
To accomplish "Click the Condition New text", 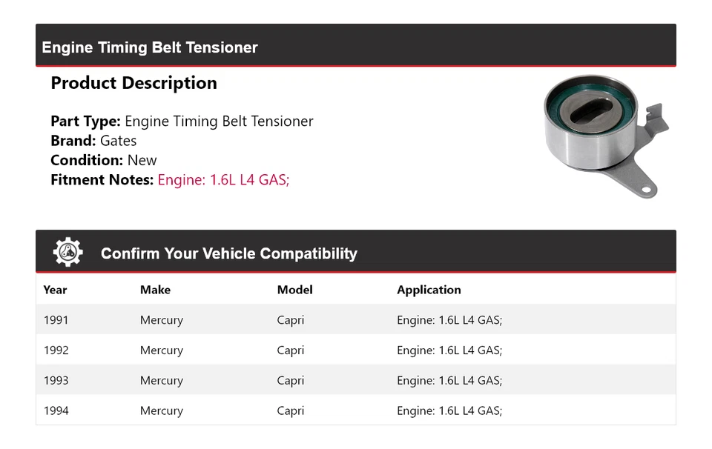I will pos(104,160).
